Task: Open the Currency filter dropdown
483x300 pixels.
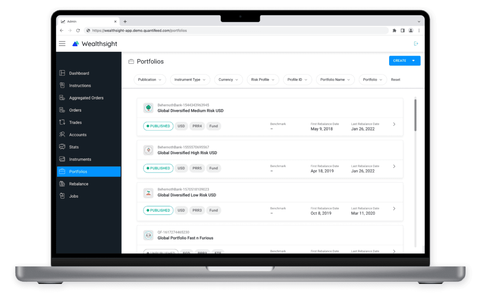Action: (228, 79)
